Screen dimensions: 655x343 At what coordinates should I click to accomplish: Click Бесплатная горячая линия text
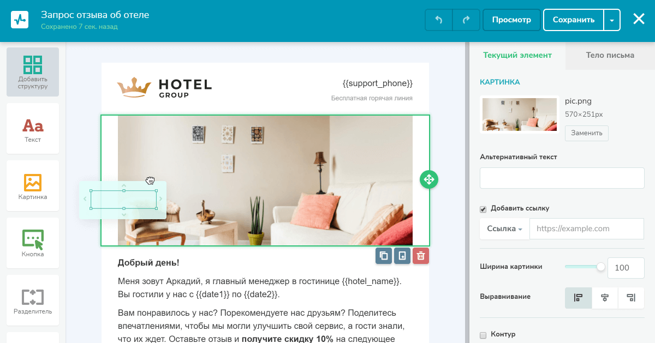pyautogui.click(x=372, y=98)
